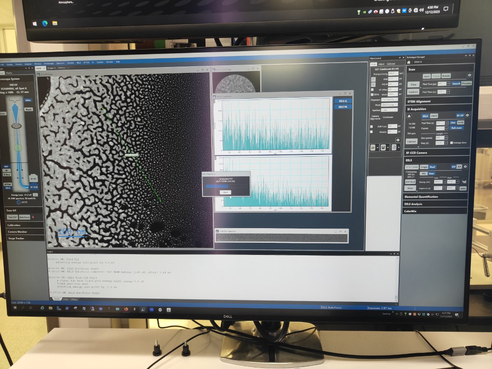Open SI Acquisition settings gear
This screenshot has width=492, height=369.
click(x=467, y=116)
